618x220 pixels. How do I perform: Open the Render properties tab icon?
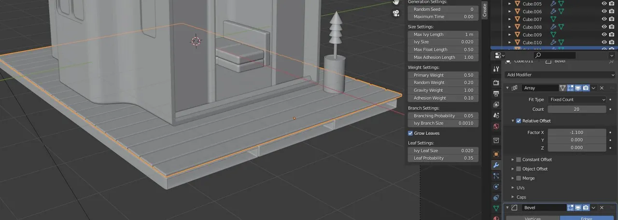coord(496,83)
